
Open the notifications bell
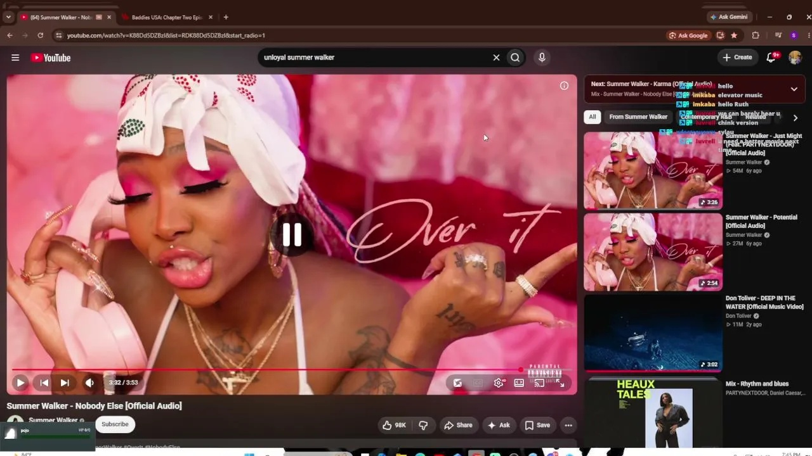771,58
